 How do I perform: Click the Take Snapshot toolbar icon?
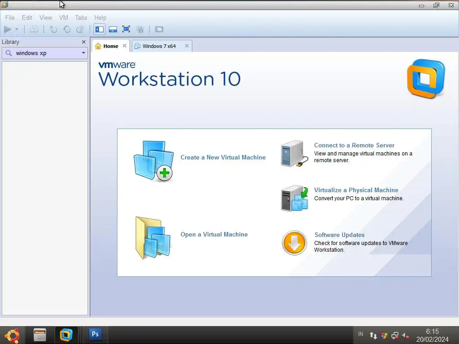click(x=53, y=29)
